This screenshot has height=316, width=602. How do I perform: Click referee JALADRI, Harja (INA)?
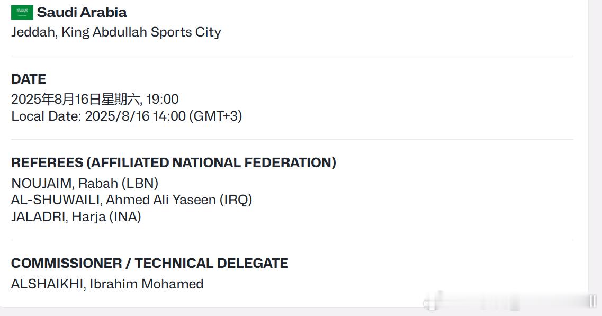[x=76, y=216]
